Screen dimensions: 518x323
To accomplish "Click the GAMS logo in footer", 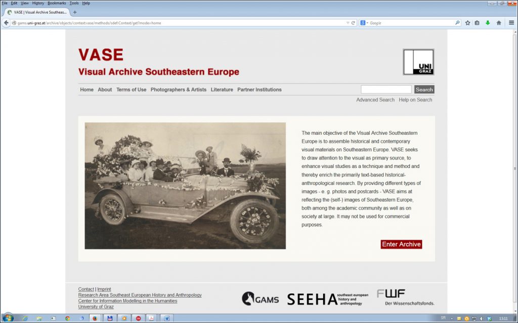I will pos(260,299).
